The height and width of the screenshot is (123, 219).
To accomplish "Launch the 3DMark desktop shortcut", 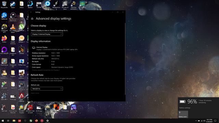I will [22, 51].
